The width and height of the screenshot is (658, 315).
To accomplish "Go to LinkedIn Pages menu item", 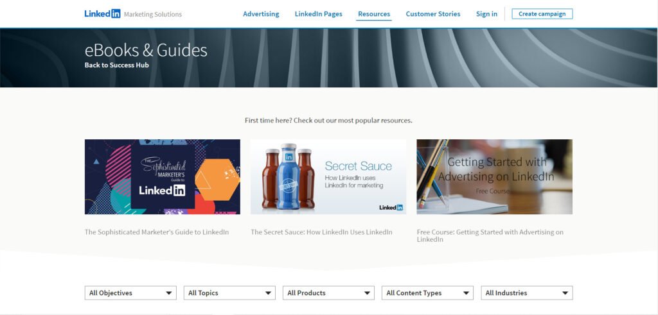I will 318,14.
